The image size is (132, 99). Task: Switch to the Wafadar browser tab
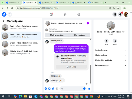[13, 3]
